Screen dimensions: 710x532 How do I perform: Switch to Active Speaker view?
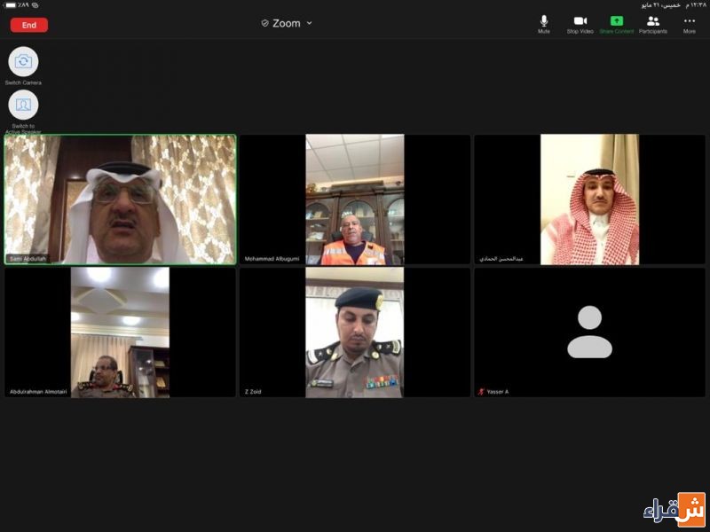23,105
